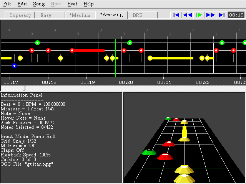
Task: Click the play button in transport controls
Action: pos(199,15)
